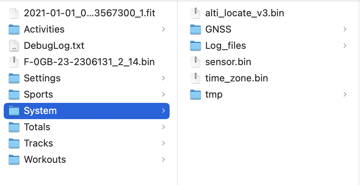Image resolution: width=360 pixels, height=185 pixels.
Task: Select the Sports folder row
Action: click(x=87, y=94)
